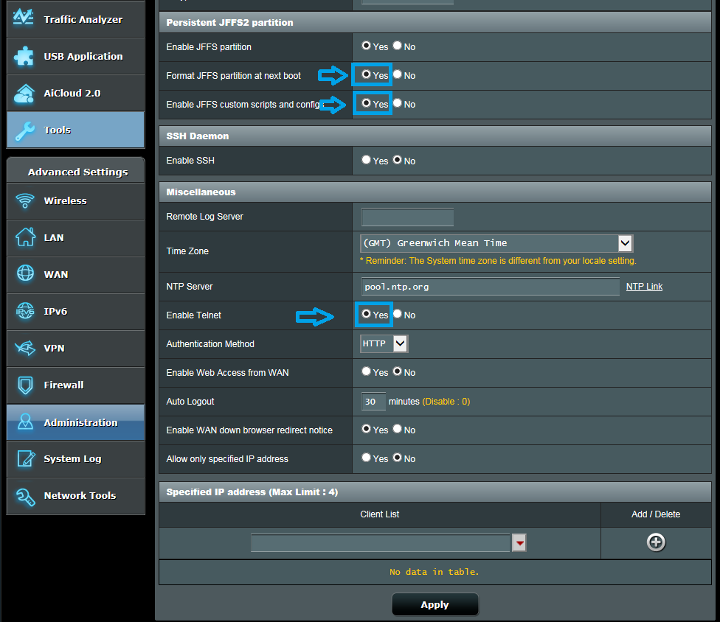The height and width of the screenshot is (622, 720).
Task: Open LAN settings label
Action: tap(54, 237)
